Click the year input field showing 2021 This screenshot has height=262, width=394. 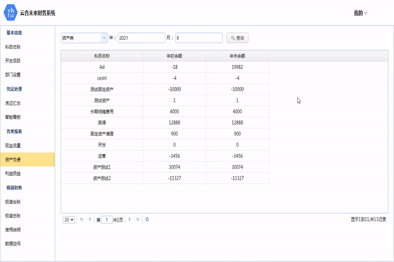click(x=141, y=38)
